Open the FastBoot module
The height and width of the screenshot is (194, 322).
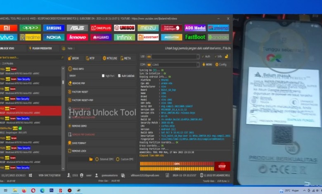pos(195,37)
